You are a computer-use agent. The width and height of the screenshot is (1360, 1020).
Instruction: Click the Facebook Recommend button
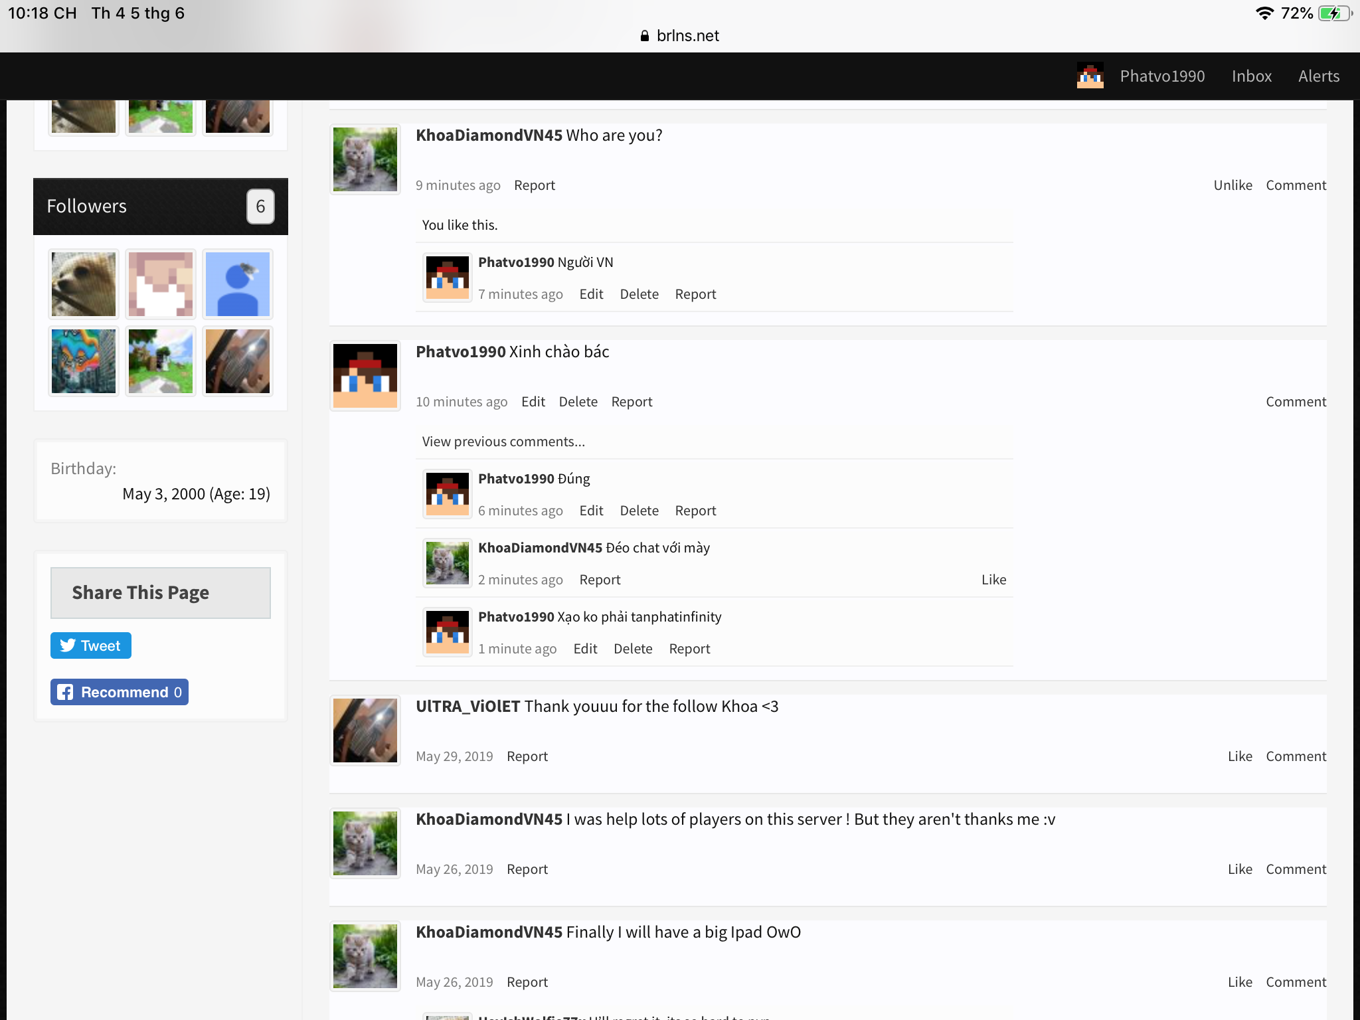tap(120, 692)
